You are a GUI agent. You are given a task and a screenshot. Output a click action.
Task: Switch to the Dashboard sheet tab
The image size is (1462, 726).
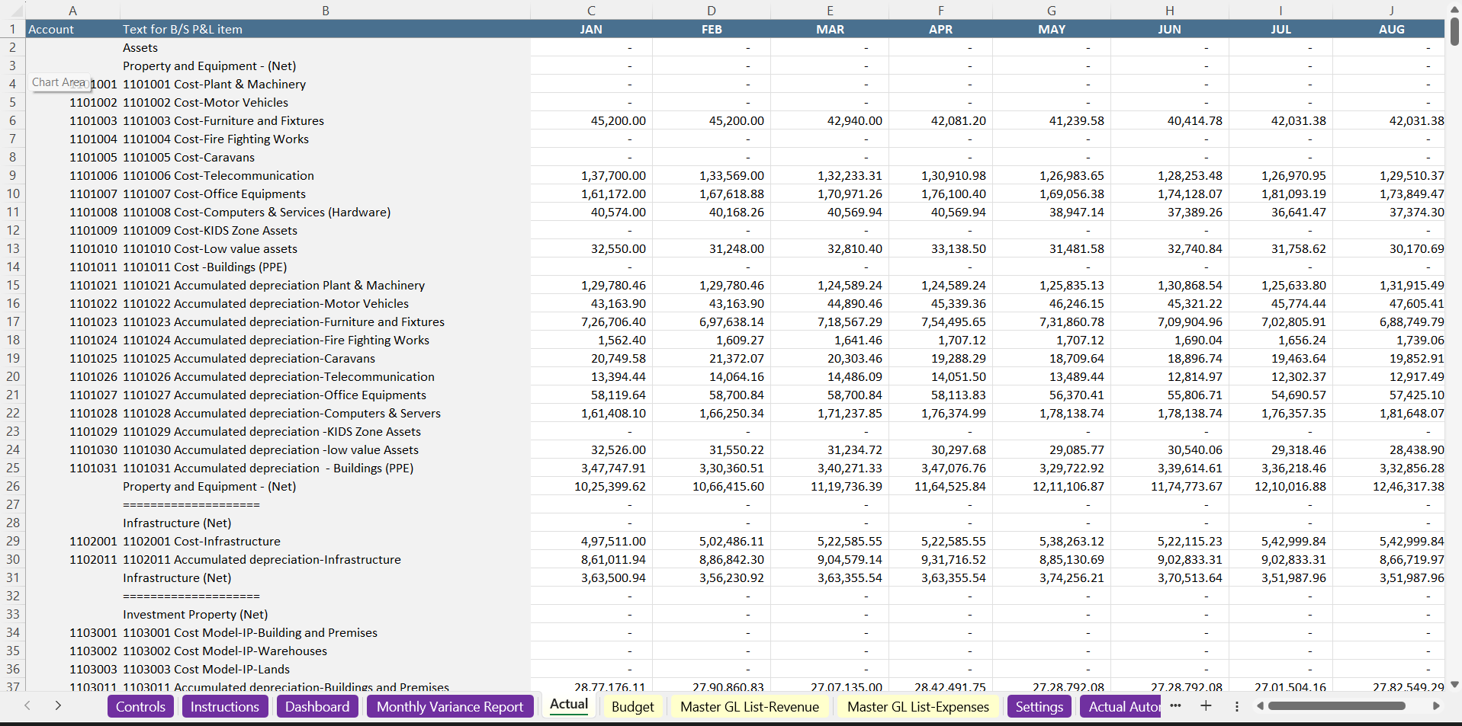(x=316, y=706)
